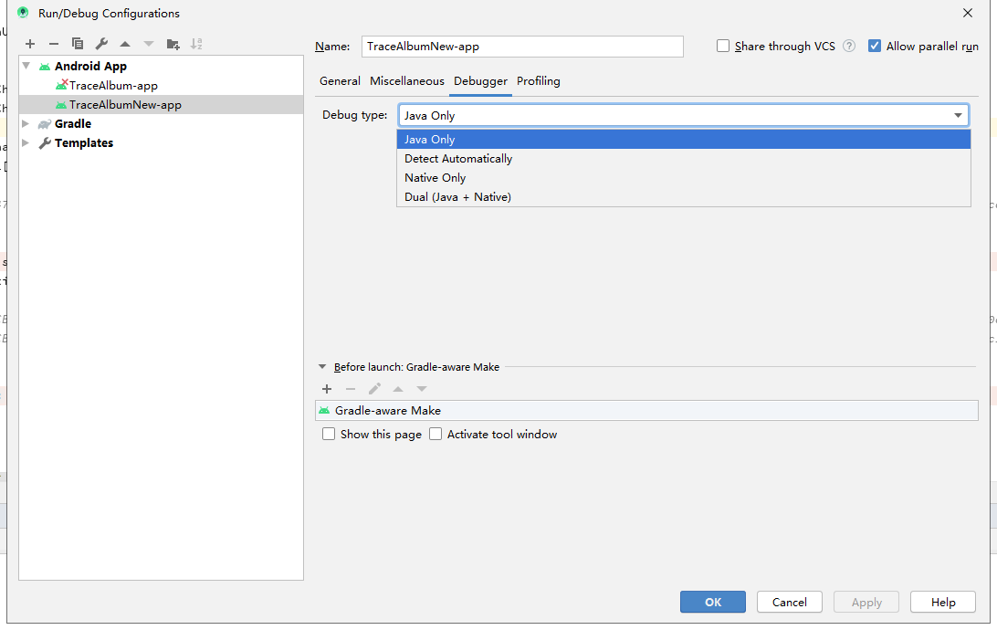Click the Apply button
The width and height of the screenshot is (997, 630).
coord(866,602)
